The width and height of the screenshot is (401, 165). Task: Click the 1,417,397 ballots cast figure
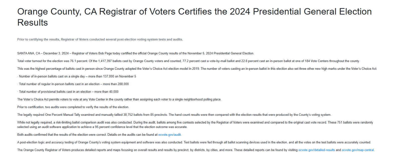(x=105, y=61)
